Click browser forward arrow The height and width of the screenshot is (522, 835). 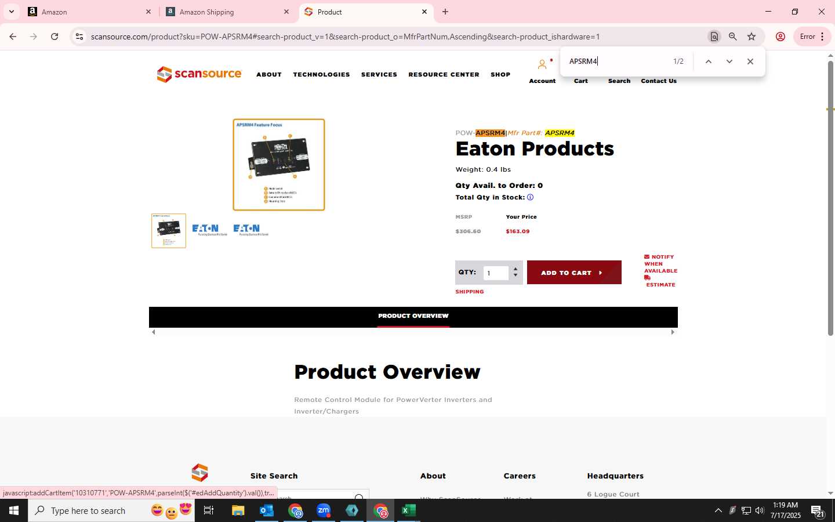[x=34, y=37]
